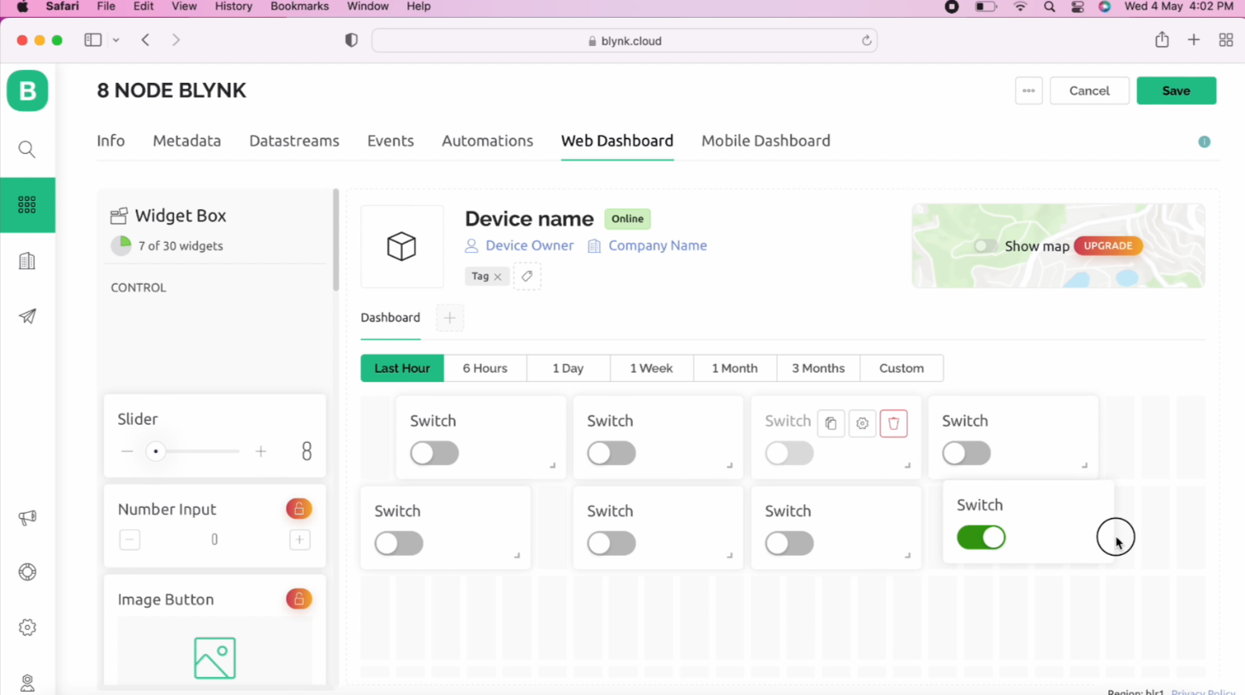Image resolution: width=1245 pixels, height=695 pixels.
Task: Open a new Safari tab with plus
Action: pyautogui.click(x=1194, y=40)
